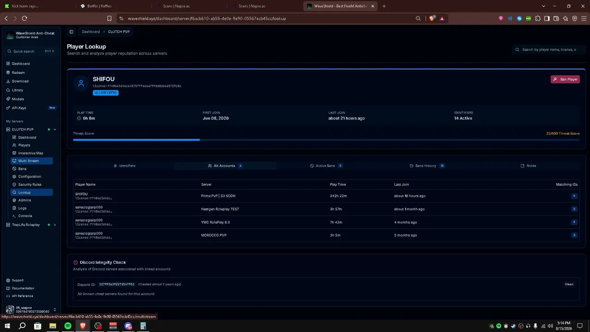The width and height of the screenshot is (590, 332).
Task: Click the Threat Score progress bar
Action: [326, 140]
